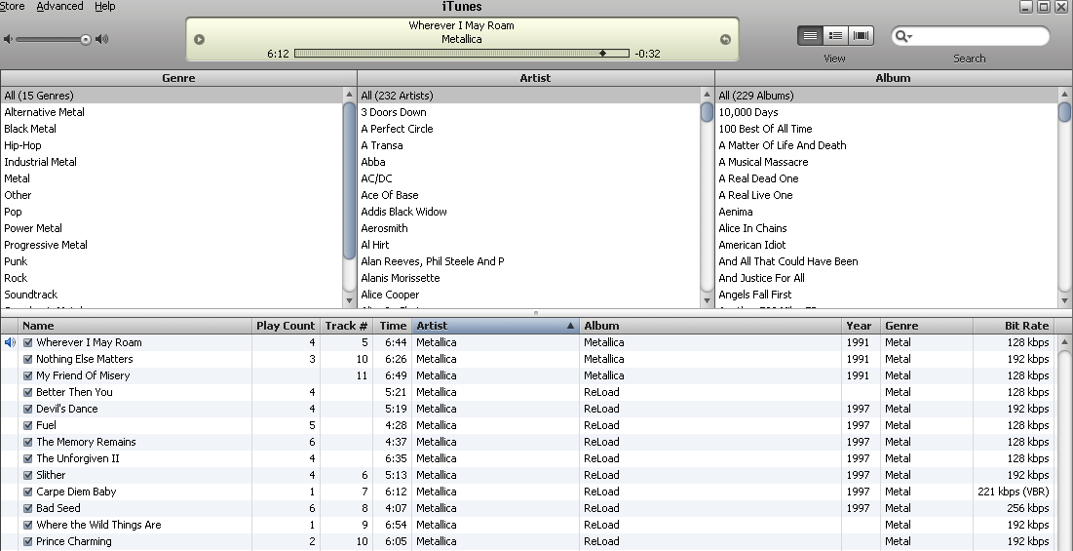Switch to grouped album view

point(835,35)
